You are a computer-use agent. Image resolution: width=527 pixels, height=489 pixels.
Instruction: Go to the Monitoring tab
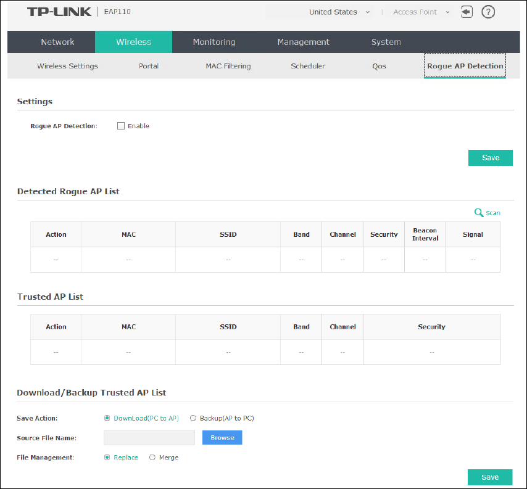(214, 42)
